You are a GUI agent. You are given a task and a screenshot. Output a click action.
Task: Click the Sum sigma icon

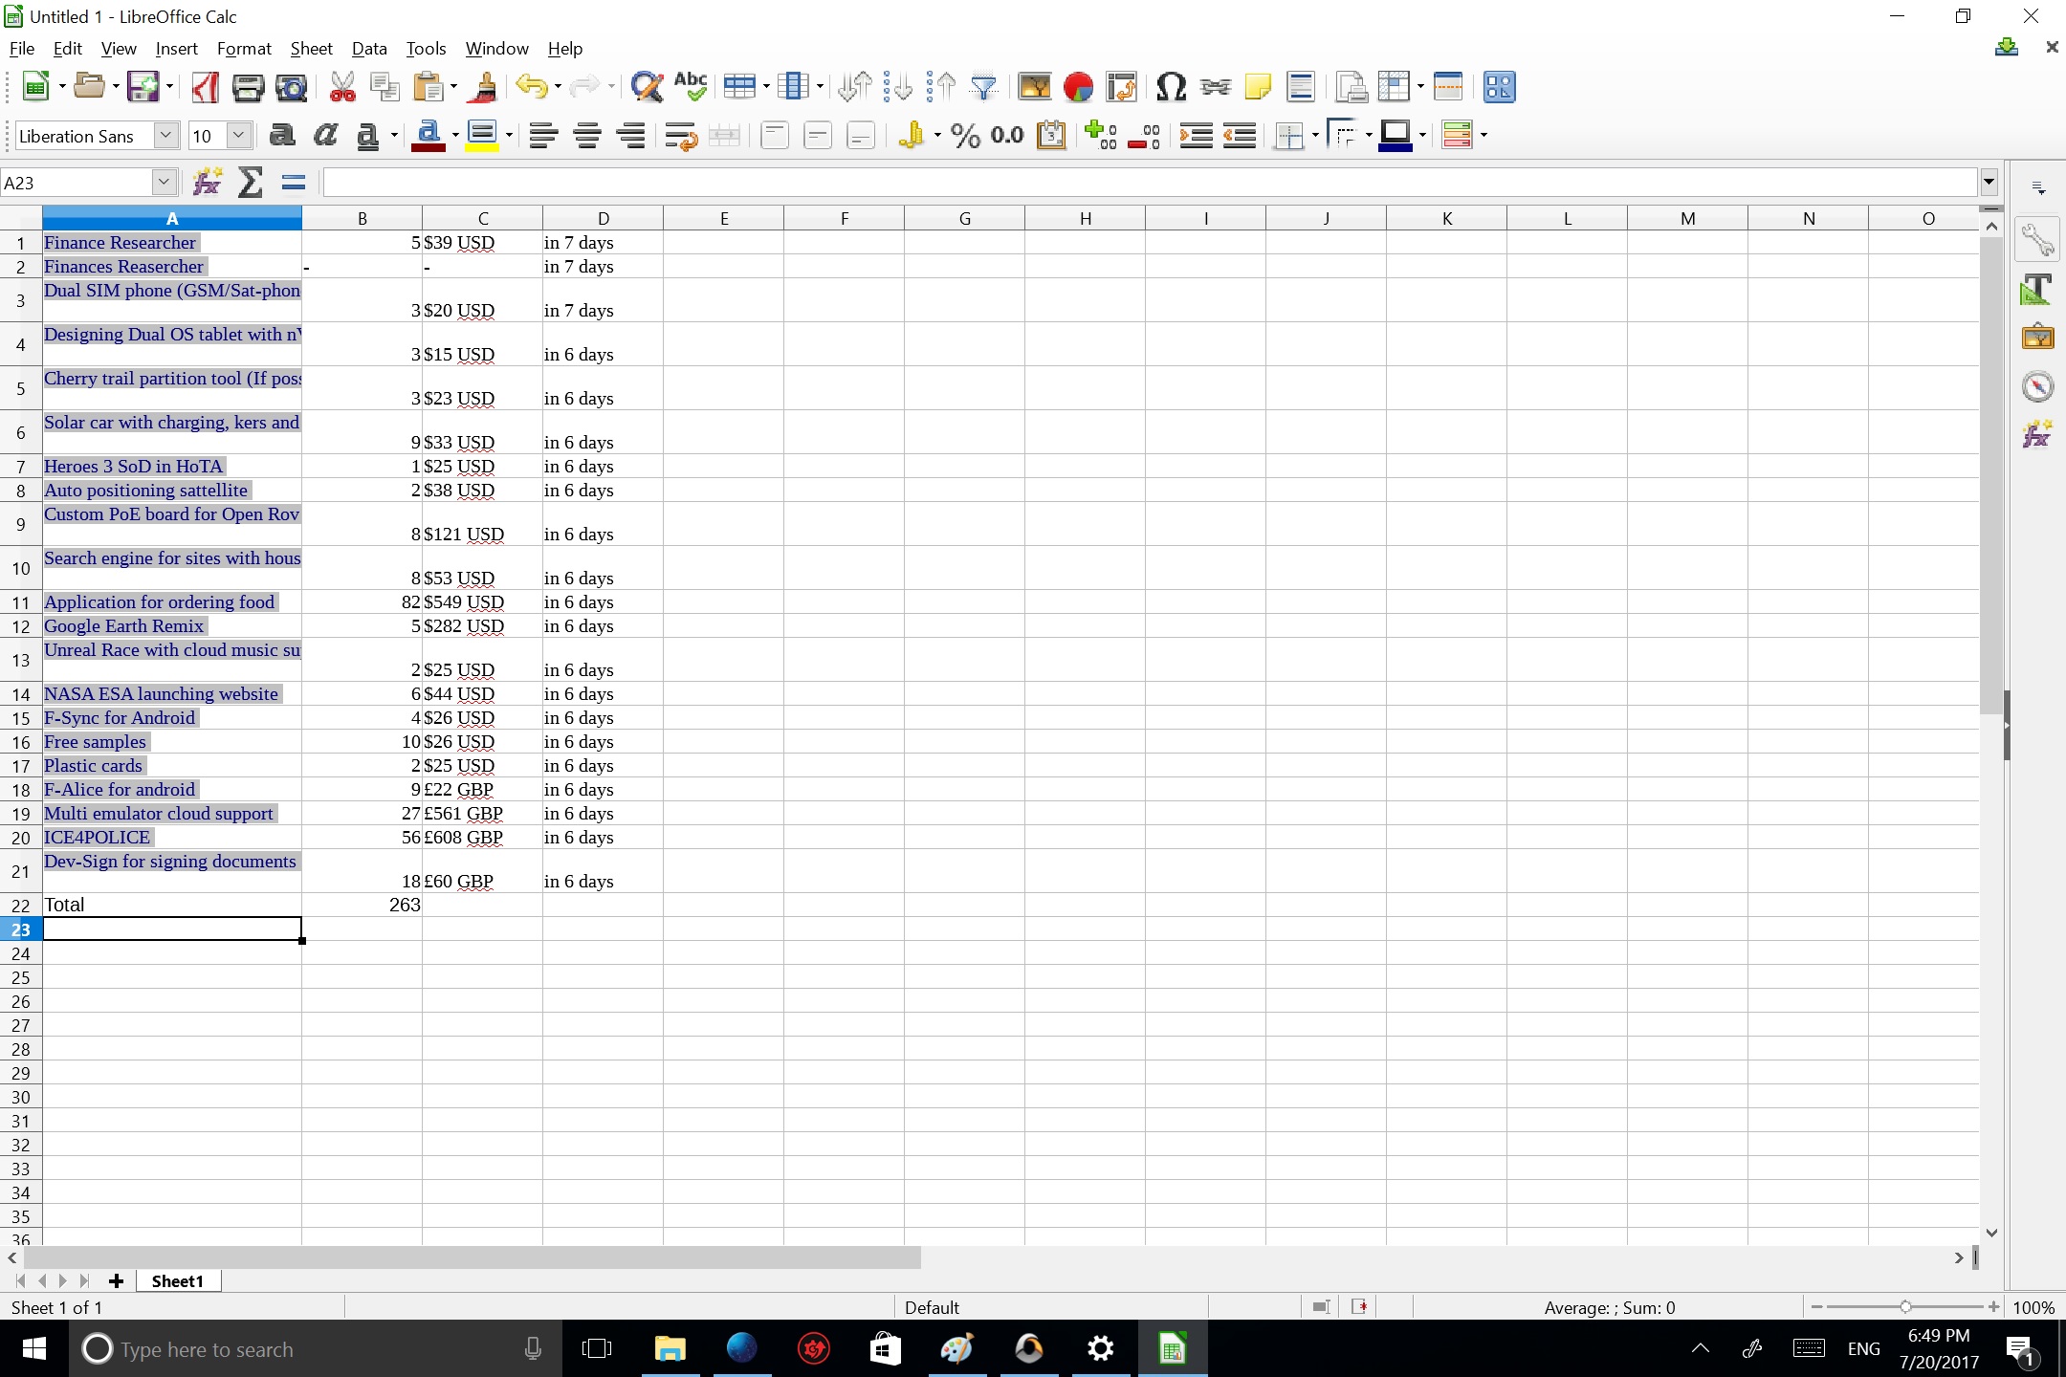pyautogui.click(x=251, y=182)
